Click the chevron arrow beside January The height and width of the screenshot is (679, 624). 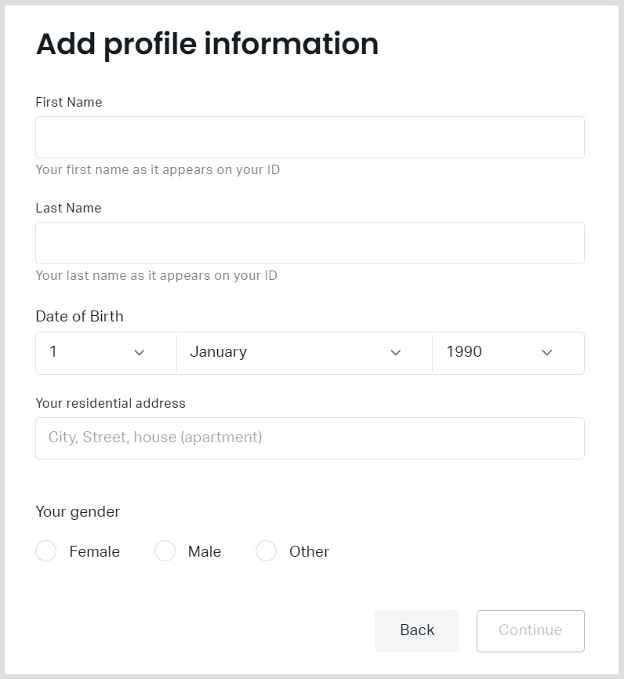396,353
